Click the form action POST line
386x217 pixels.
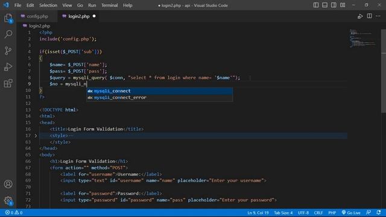[x=89, y=168]
